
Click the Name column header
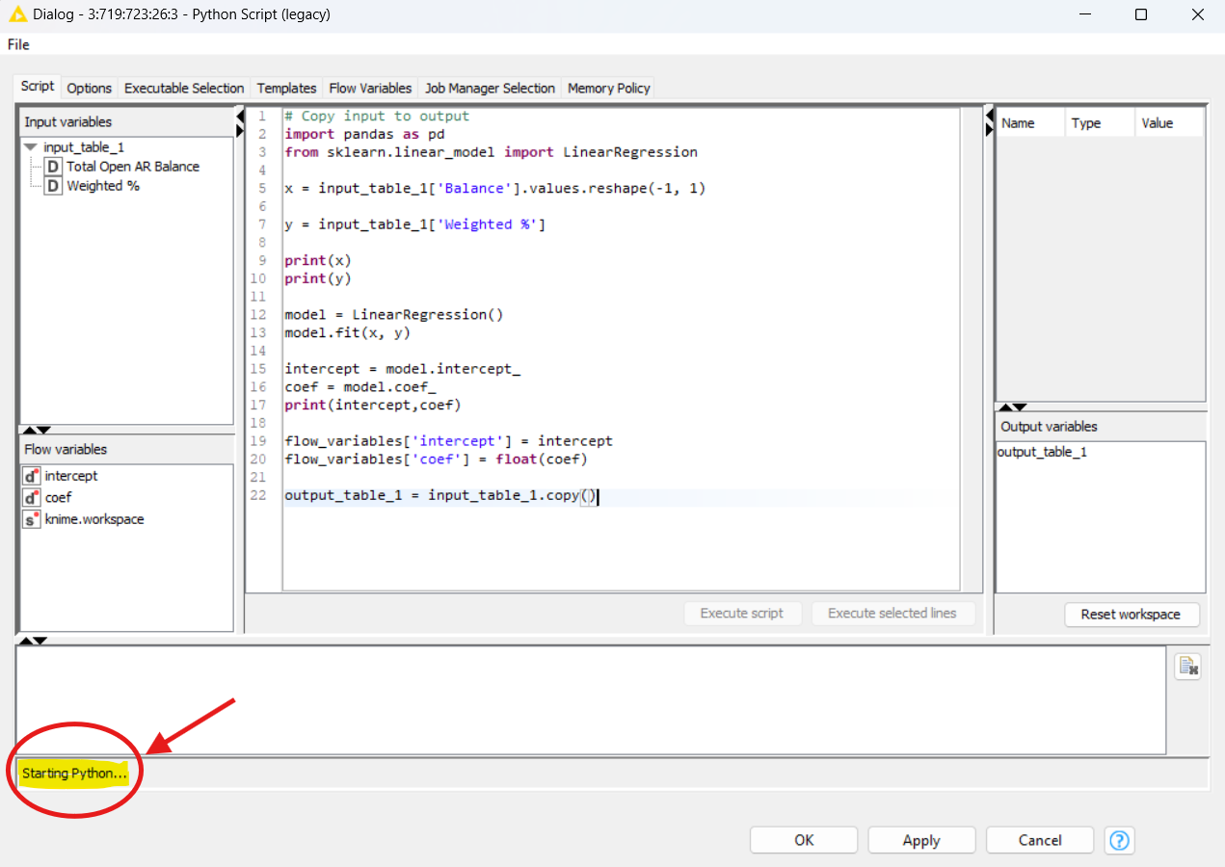tap(1030, 122)
